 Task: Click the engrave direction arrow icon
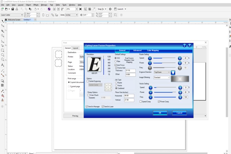click(173, 73)
